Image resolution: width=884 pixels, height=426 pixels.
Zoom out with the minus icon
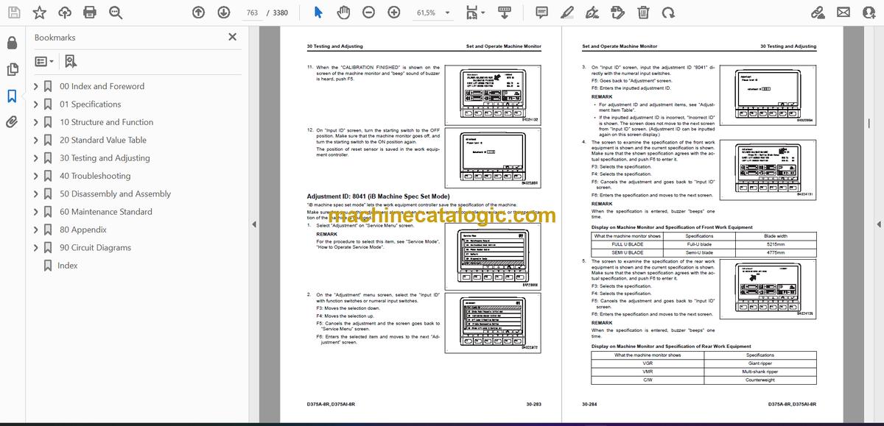pyautogui.click(x=368, y=13)
